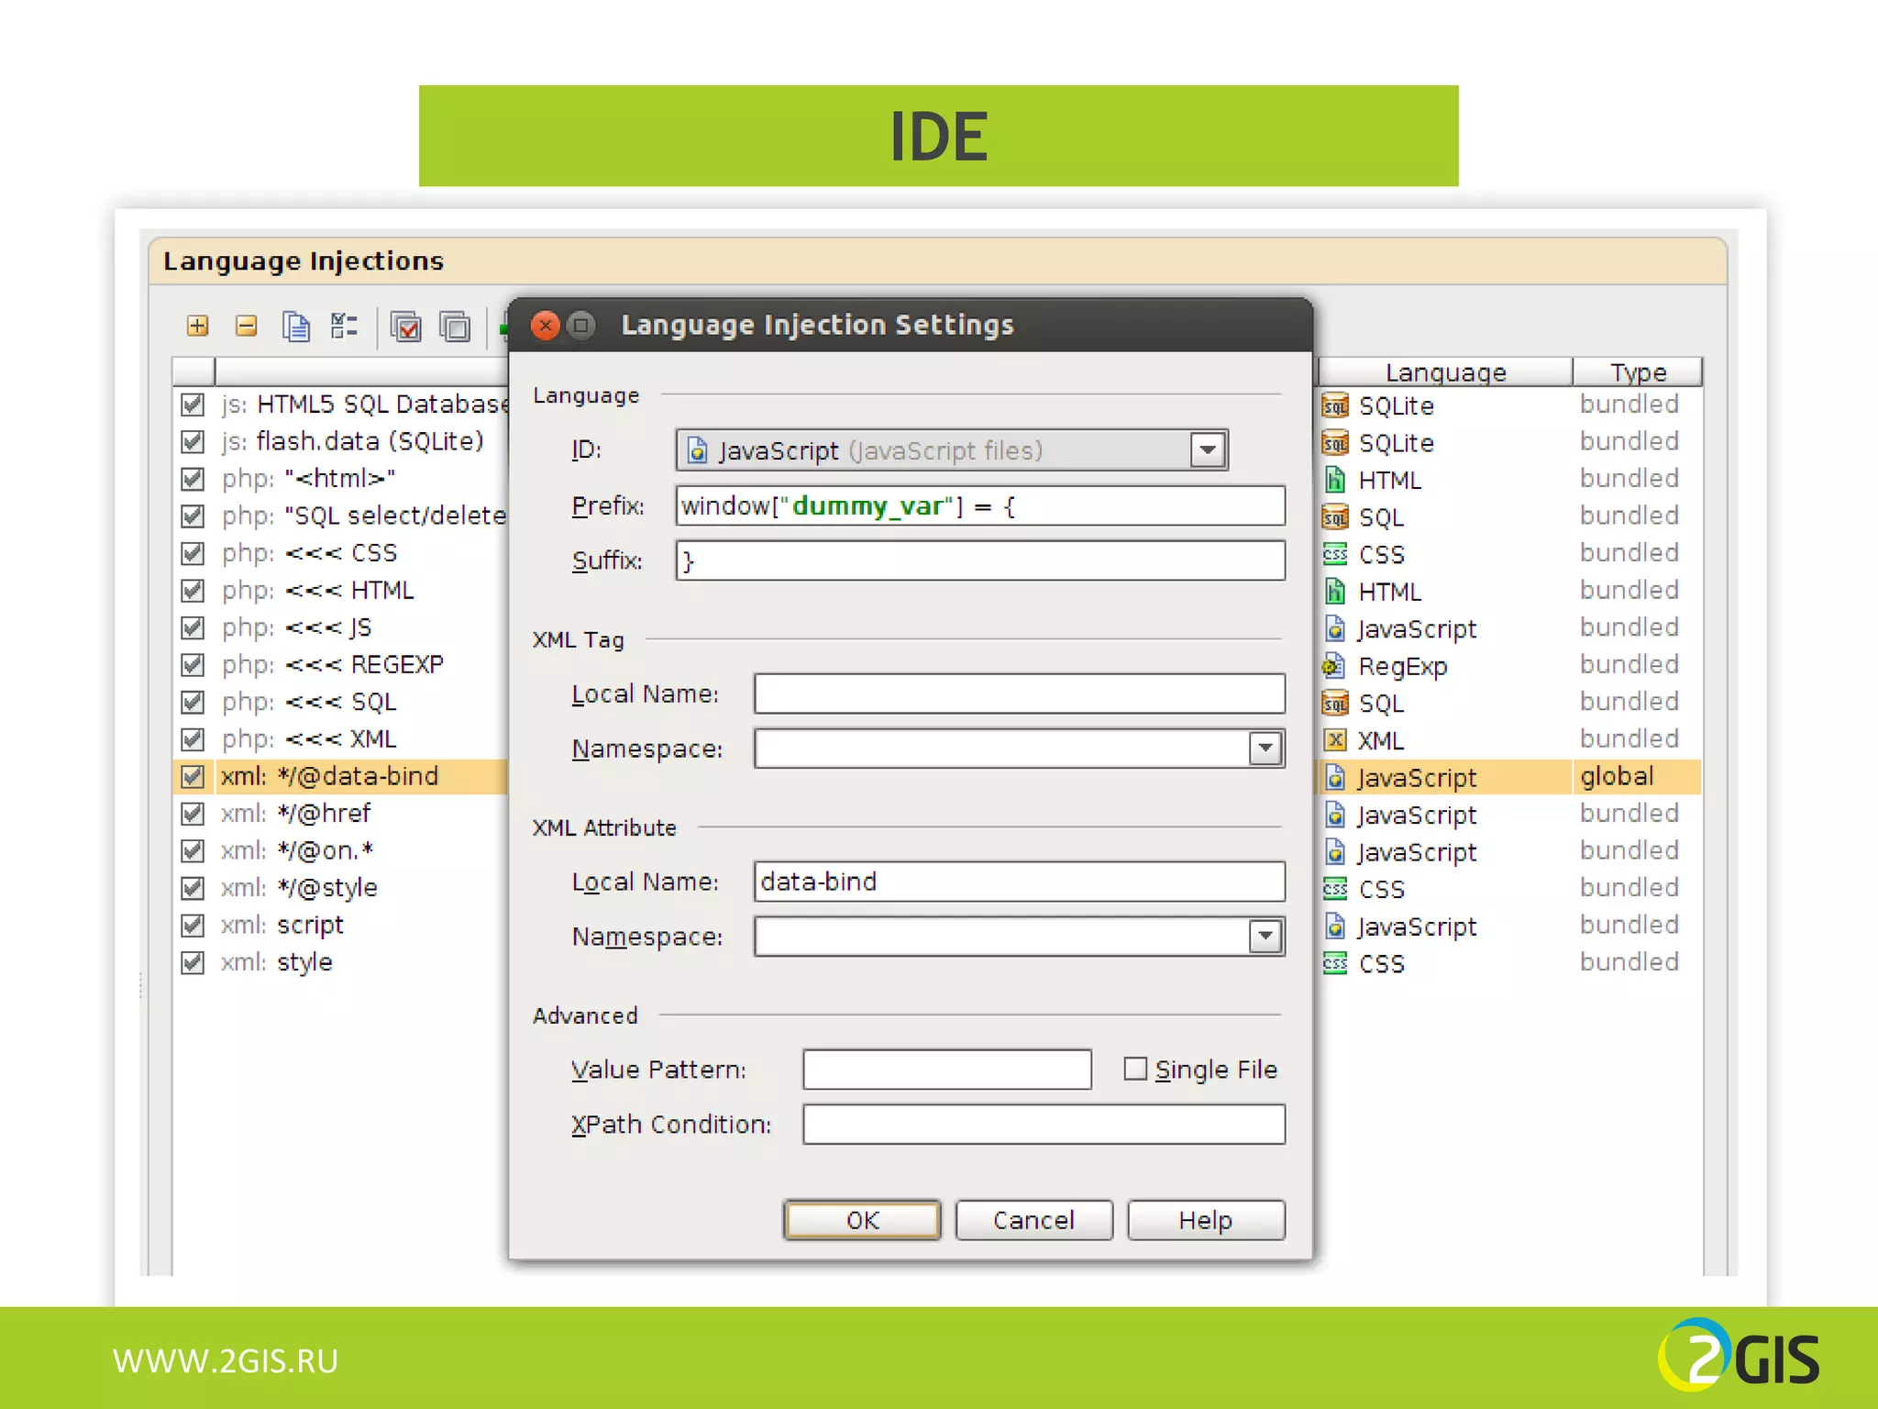Click the Edit injection list icon
Viewport: 1878px width, 1409px height.
(x=344, y=327)
